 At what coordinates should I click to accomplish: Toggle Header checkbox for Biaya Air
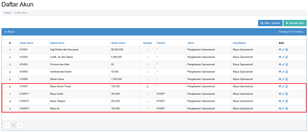coord(147,108)
